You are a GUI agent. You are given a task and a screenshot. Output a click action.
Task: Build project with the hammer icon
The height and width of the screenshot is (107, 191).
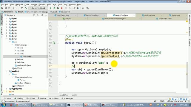[x=26, y=8]
